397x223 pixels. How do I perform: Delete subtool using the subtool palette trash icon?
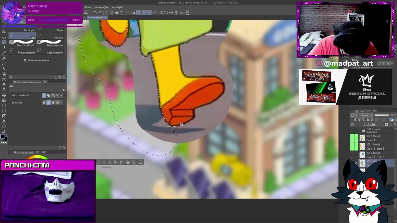point(64,77)
